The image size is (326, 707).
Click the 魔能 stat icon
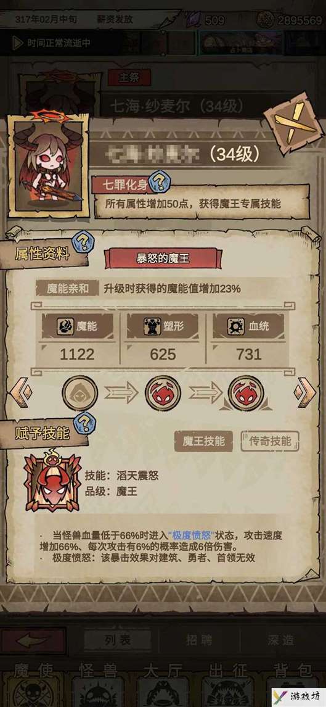pos(65,326)
